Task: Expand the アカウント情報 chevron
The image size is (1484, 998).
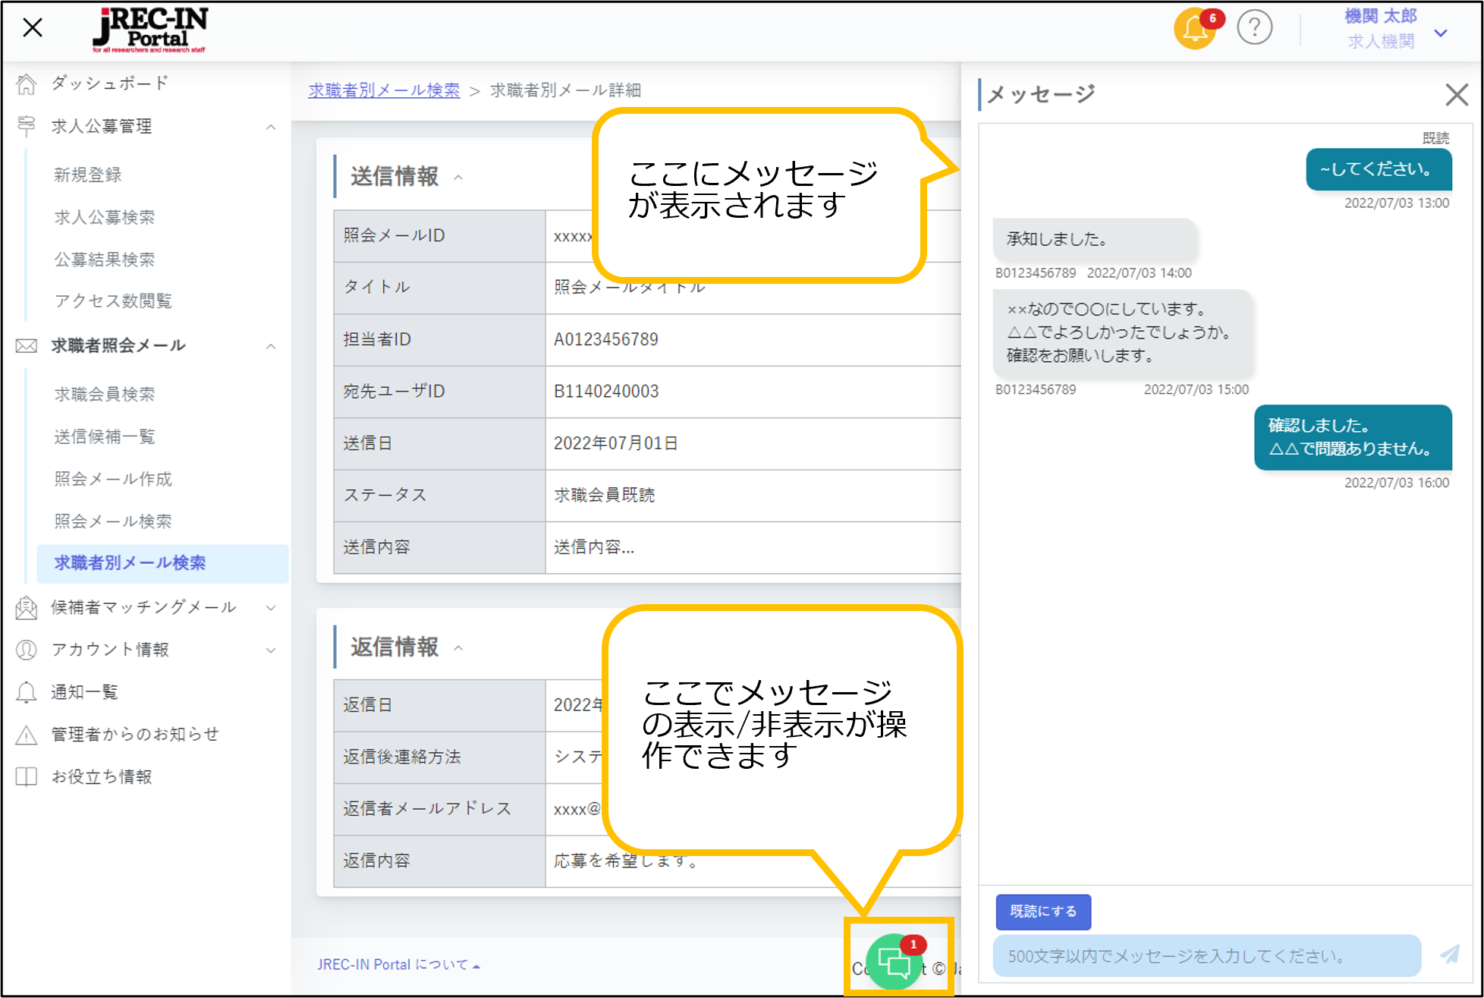Action: (x=271, y=650)
